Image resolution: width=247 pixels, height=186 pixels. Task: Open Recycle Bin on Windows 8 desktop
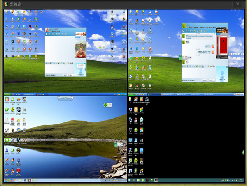point(130,131)
